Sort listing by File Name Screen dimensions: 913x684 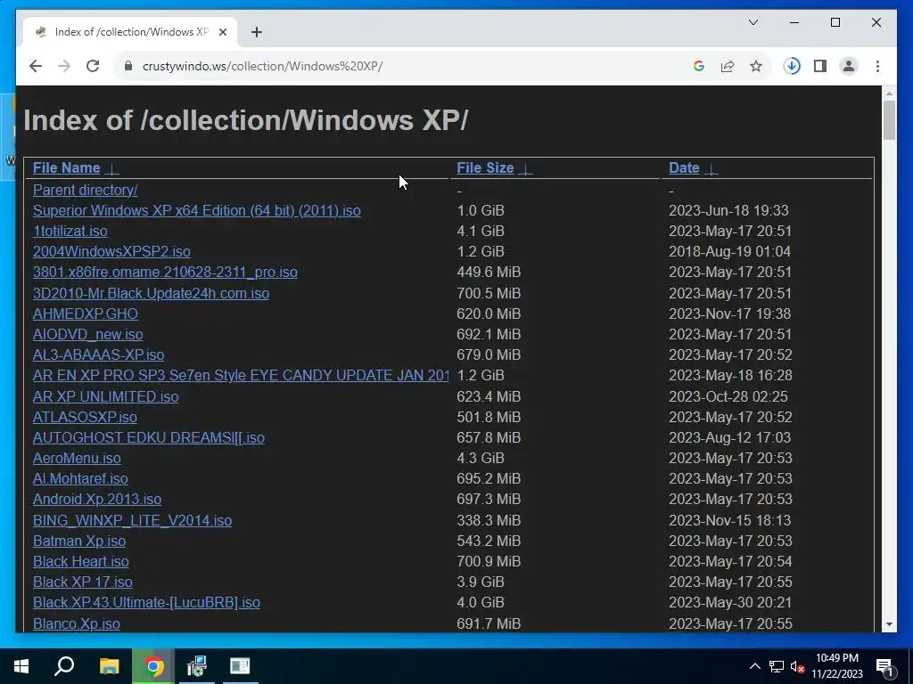pyautogui.click(x=66, y=168)
